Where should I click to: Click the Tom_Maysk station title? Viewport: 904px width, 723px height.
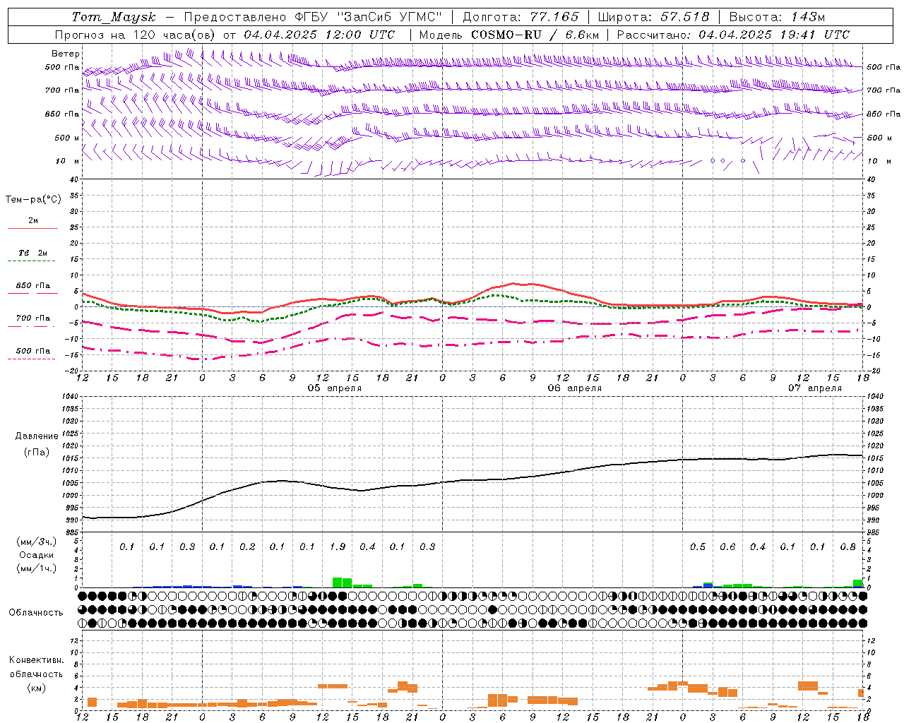113,17
